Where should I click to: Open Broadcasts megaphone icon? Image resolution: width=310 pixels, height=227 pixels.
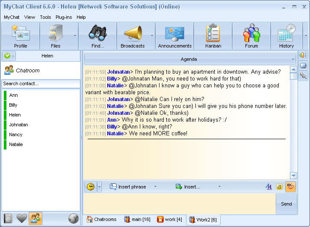click(133, 36)
